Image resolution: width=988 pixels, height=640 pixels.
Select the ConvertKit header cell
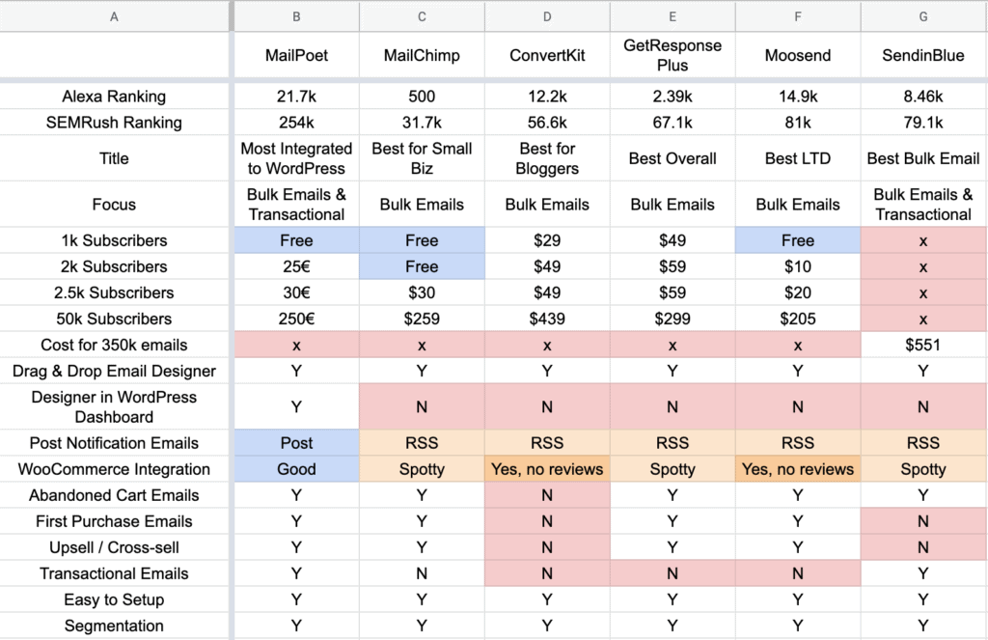[547, 55]
